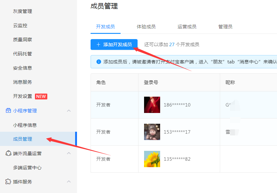
Task: Collapse the 端外流量运营 menu chevron
Action: pos(69,153)
